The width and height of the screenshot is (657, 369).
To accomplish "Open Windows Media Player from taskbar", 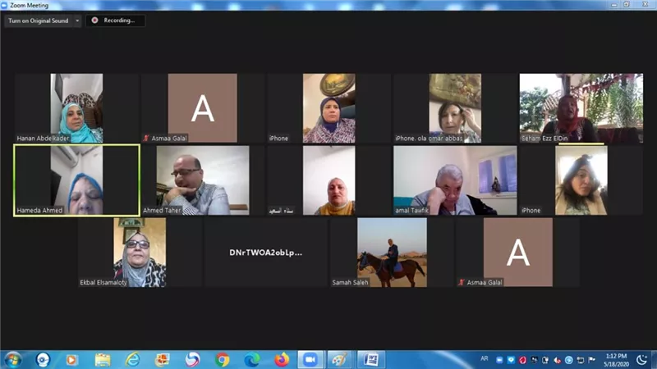I will (72, 360).
